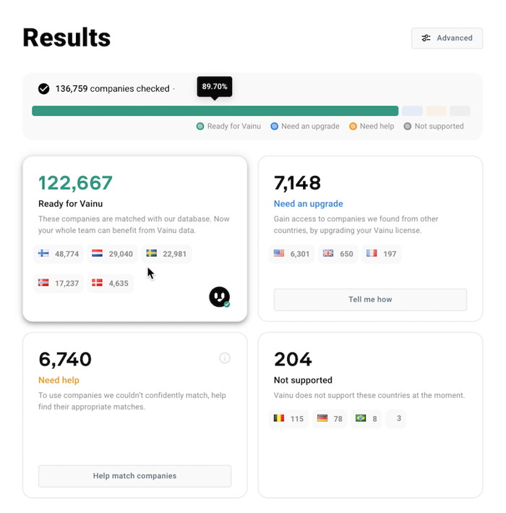This screenshot has width=506, height=513.
Task: Click the Not supported legend item
Action: (x=434, y=127)
